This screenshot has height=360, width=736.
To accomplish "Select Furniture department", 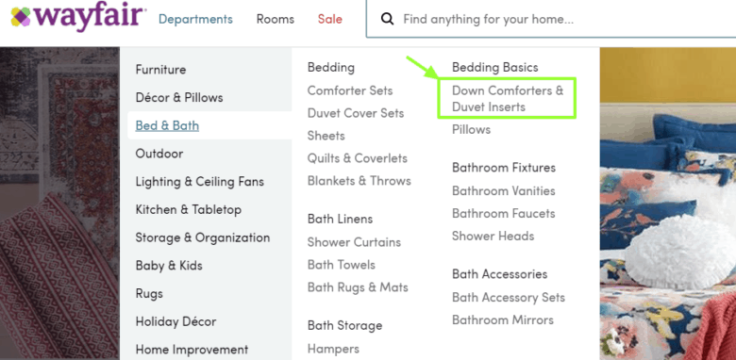I will [x=160, y=70].
